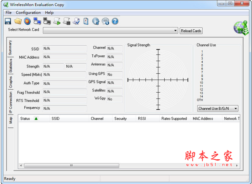The image size is (252, 184).
Task: Sort by the Channel column header
Action: click(100, 119)
